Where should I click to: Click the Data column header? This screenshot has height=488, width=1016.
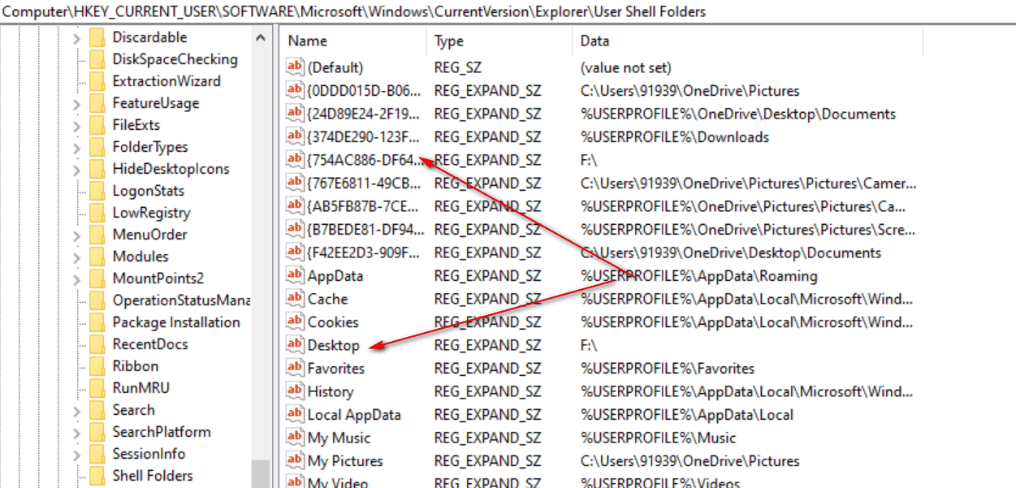point(747,41)
